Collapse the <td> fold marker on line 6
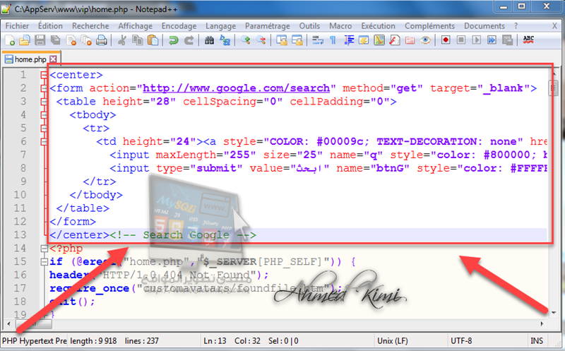This screenshot has width=565, height=351. pyautogui.click(x=44, y=142)
